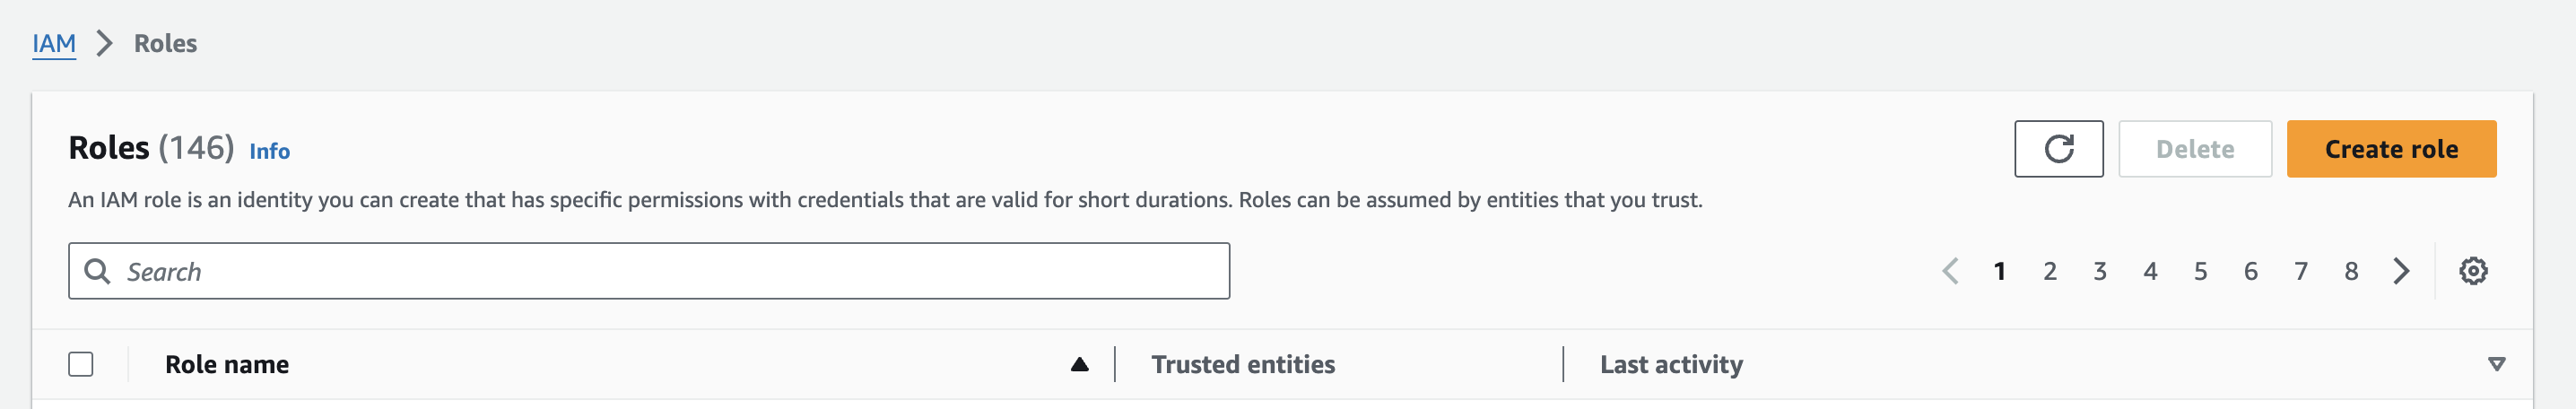Jump to page 8
The width and height of the screenshot is (2576, 409).
click(x=2351, y=271)
